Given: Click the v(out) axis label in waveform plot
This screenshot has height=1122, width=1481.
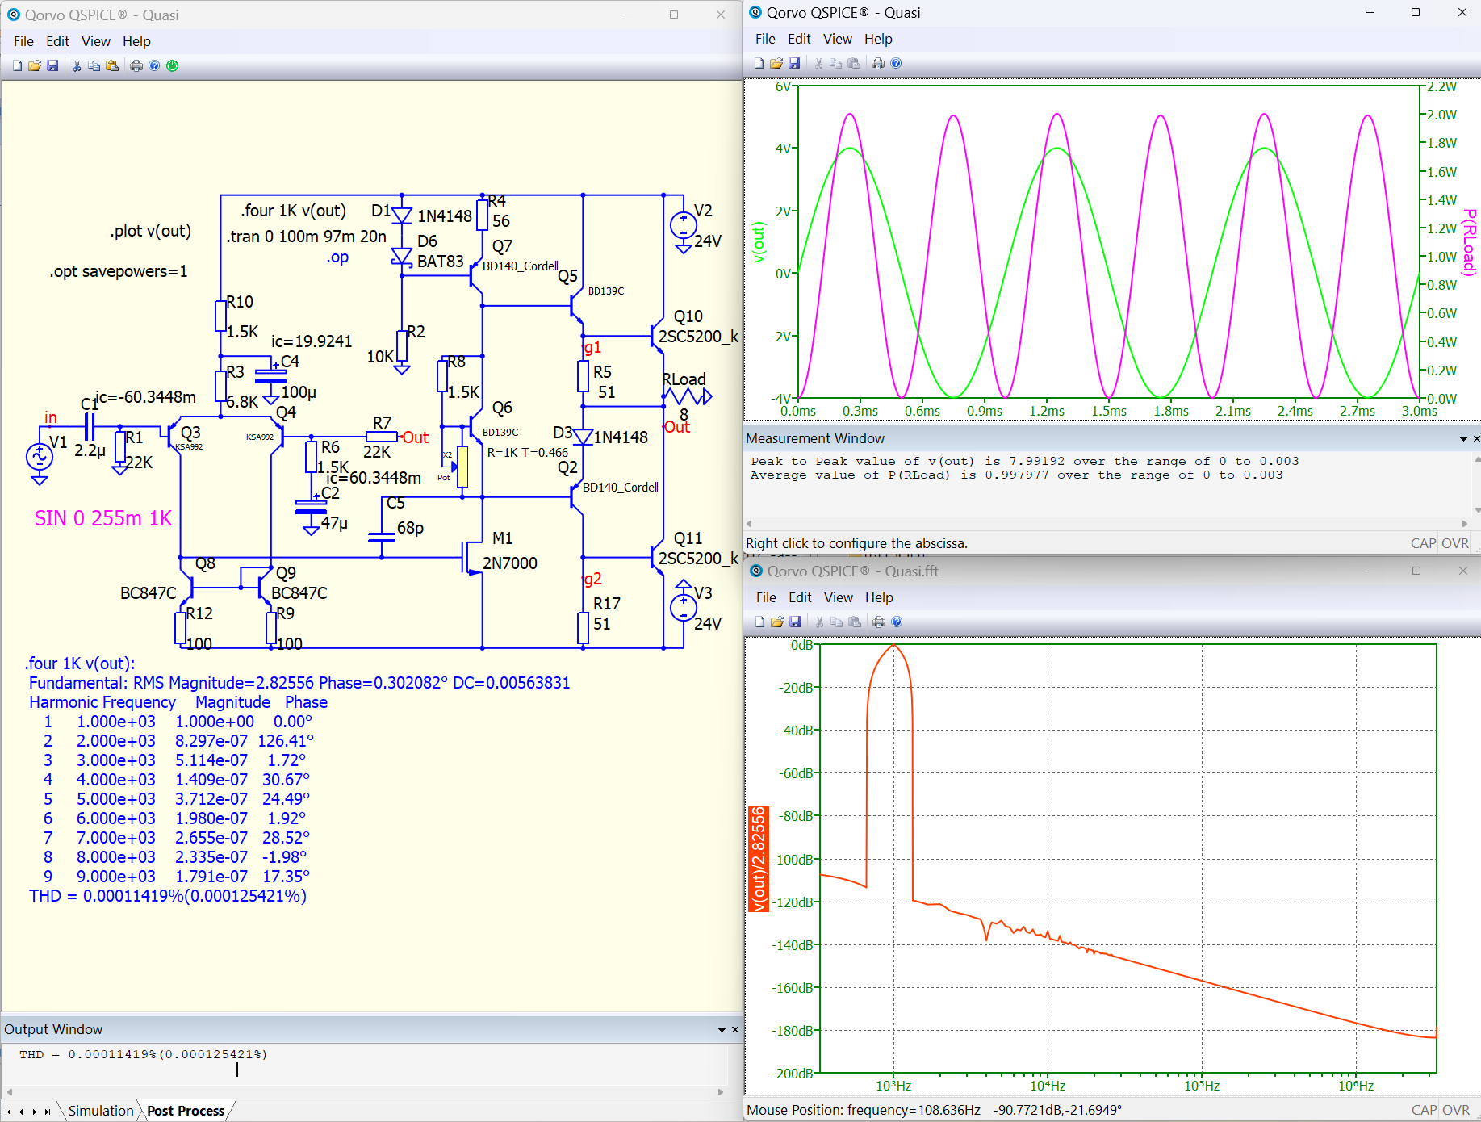Looking at the screenshot, I should (759, 242).
